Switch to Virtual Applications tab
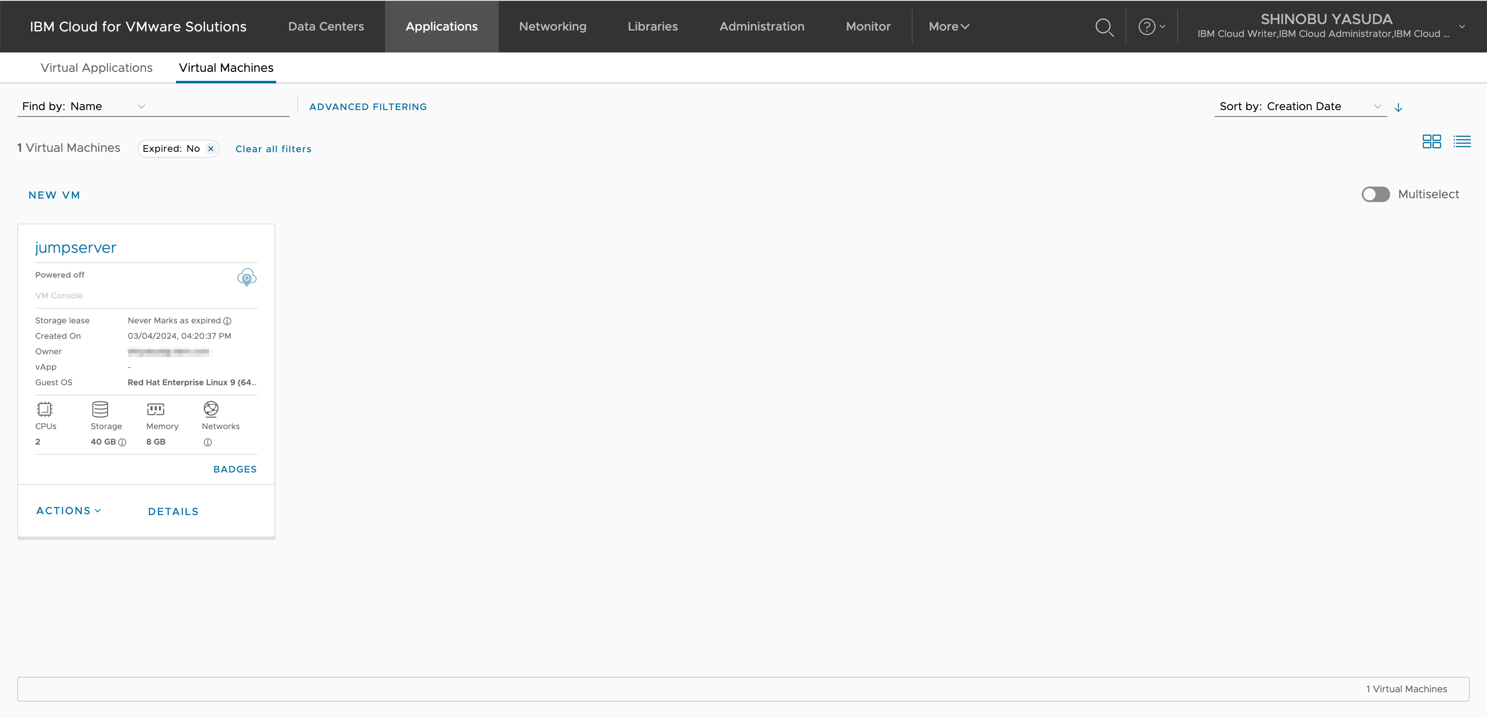This screenshot has width=1487, height=718. (x=96, y=68)
